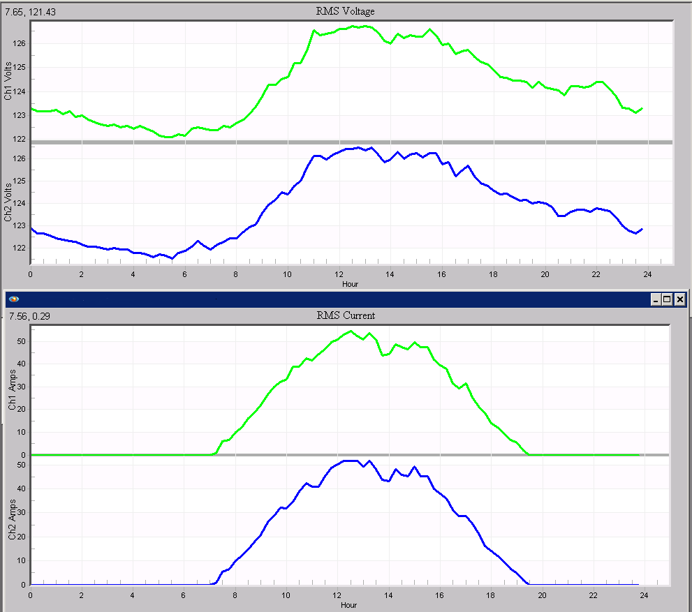Click the Ch1 Volts axis label
Screen dimensions: 692x612
(8, 81)
